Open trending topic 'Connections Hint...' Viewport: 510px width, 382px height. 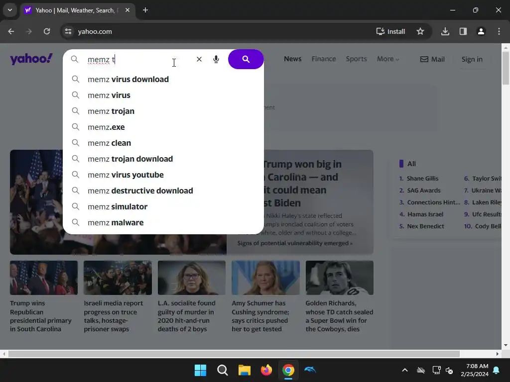coord(433,202)
